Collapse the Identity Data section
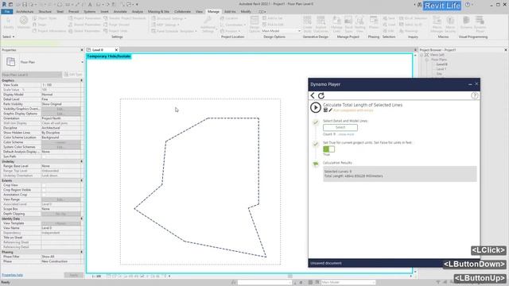 (x=81, y=219)
